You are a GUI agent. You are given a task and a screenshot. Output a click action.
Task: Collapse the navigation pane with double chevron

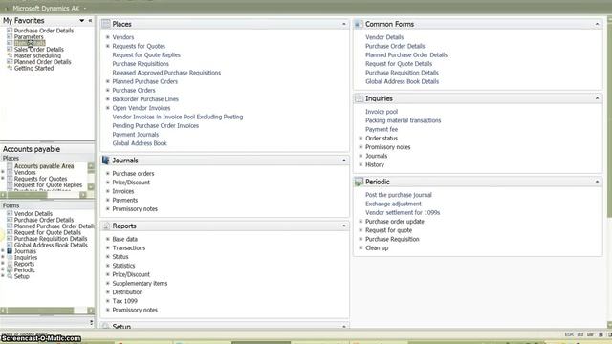[x=90, y=21]
